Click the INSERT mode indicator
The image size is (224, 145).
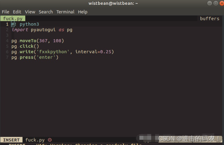11,140
